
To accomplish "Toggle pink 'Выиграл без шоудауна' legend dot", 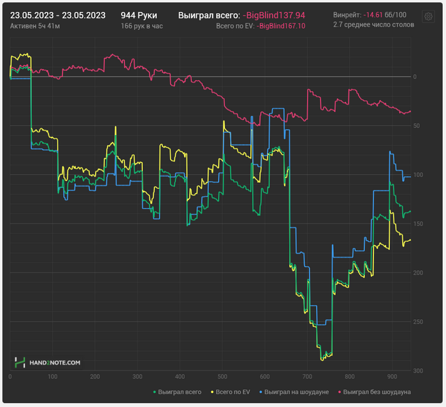I will pos(340,392).
